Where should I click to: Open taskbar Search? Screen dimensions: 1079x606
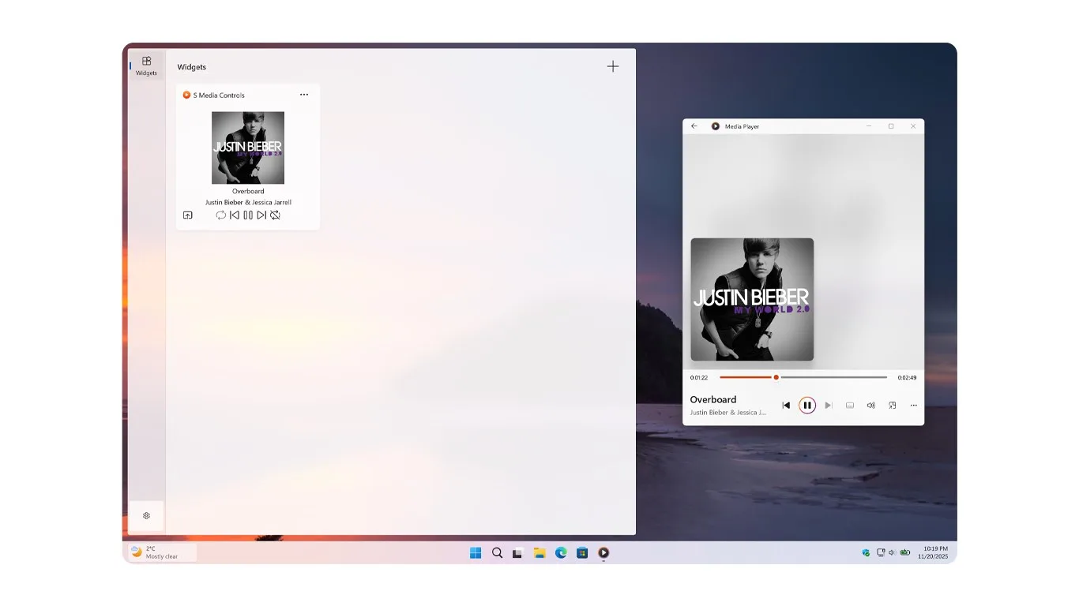(x=497, y=553)
